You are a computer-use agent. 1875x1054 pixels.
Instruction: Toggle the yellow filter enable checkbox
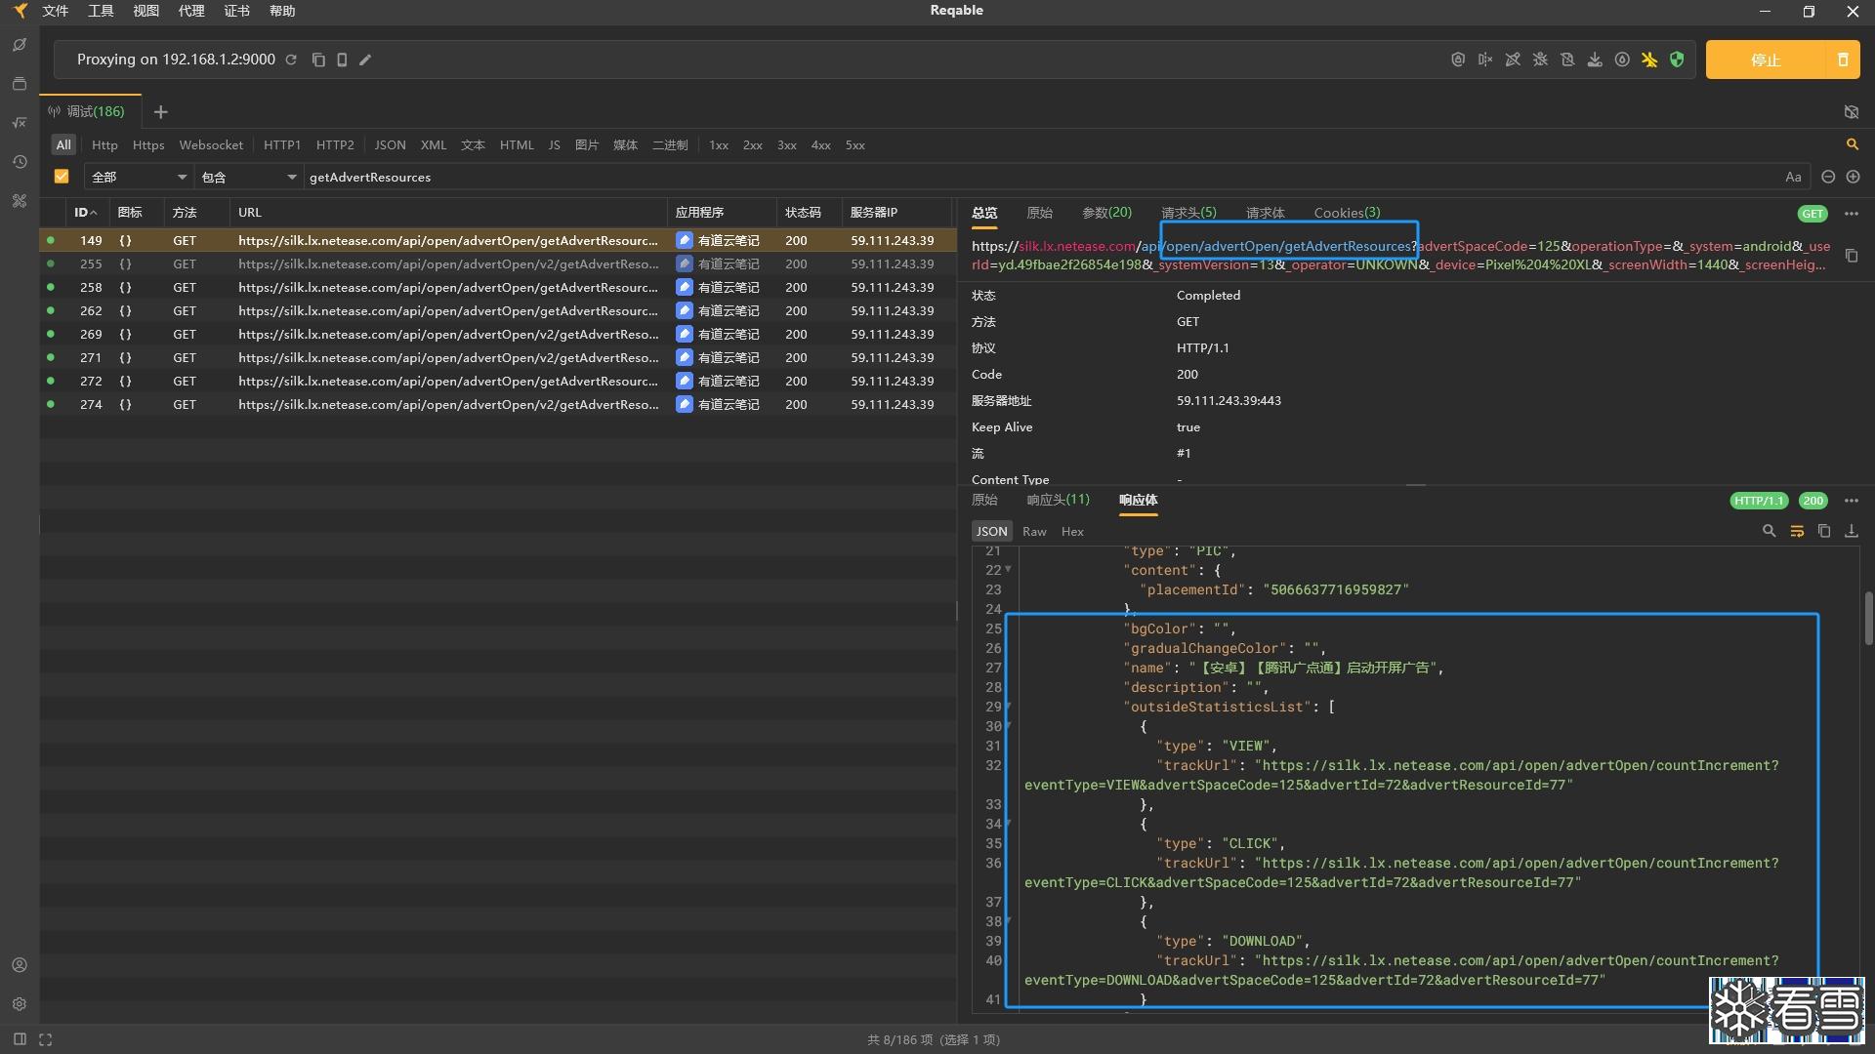click(x=62, y=177)
